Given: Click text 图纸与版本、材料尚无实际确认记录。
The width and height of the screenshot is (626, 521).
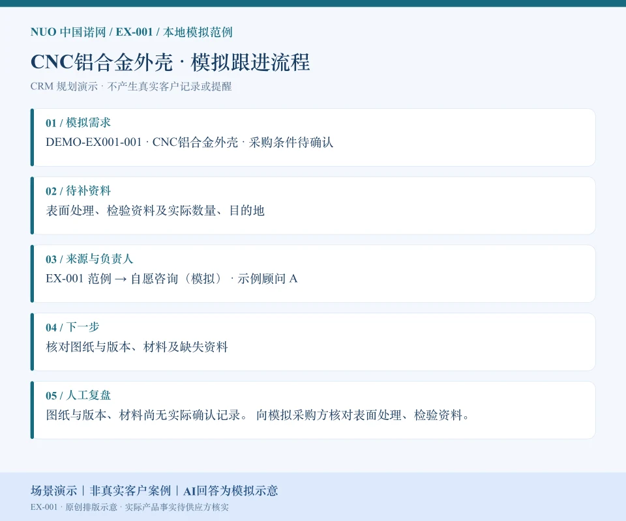Looking at the screenshot, I should coord(147,415).
